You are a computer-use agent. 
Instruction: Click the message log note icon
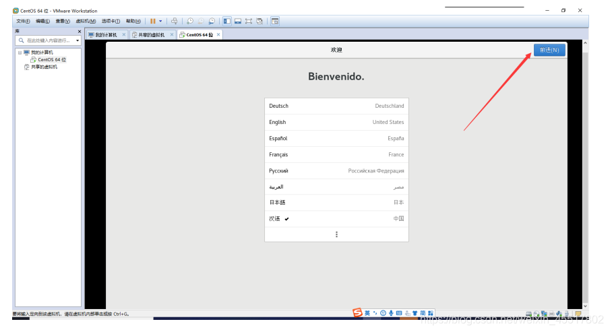point(578,314)
